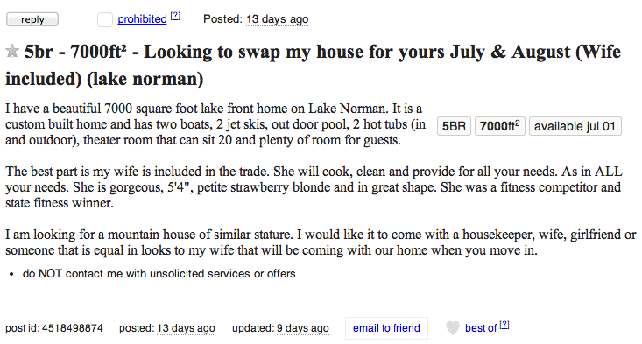642x344 pixels.
Task: Click the posting title heading
Action: click(314, 65)
